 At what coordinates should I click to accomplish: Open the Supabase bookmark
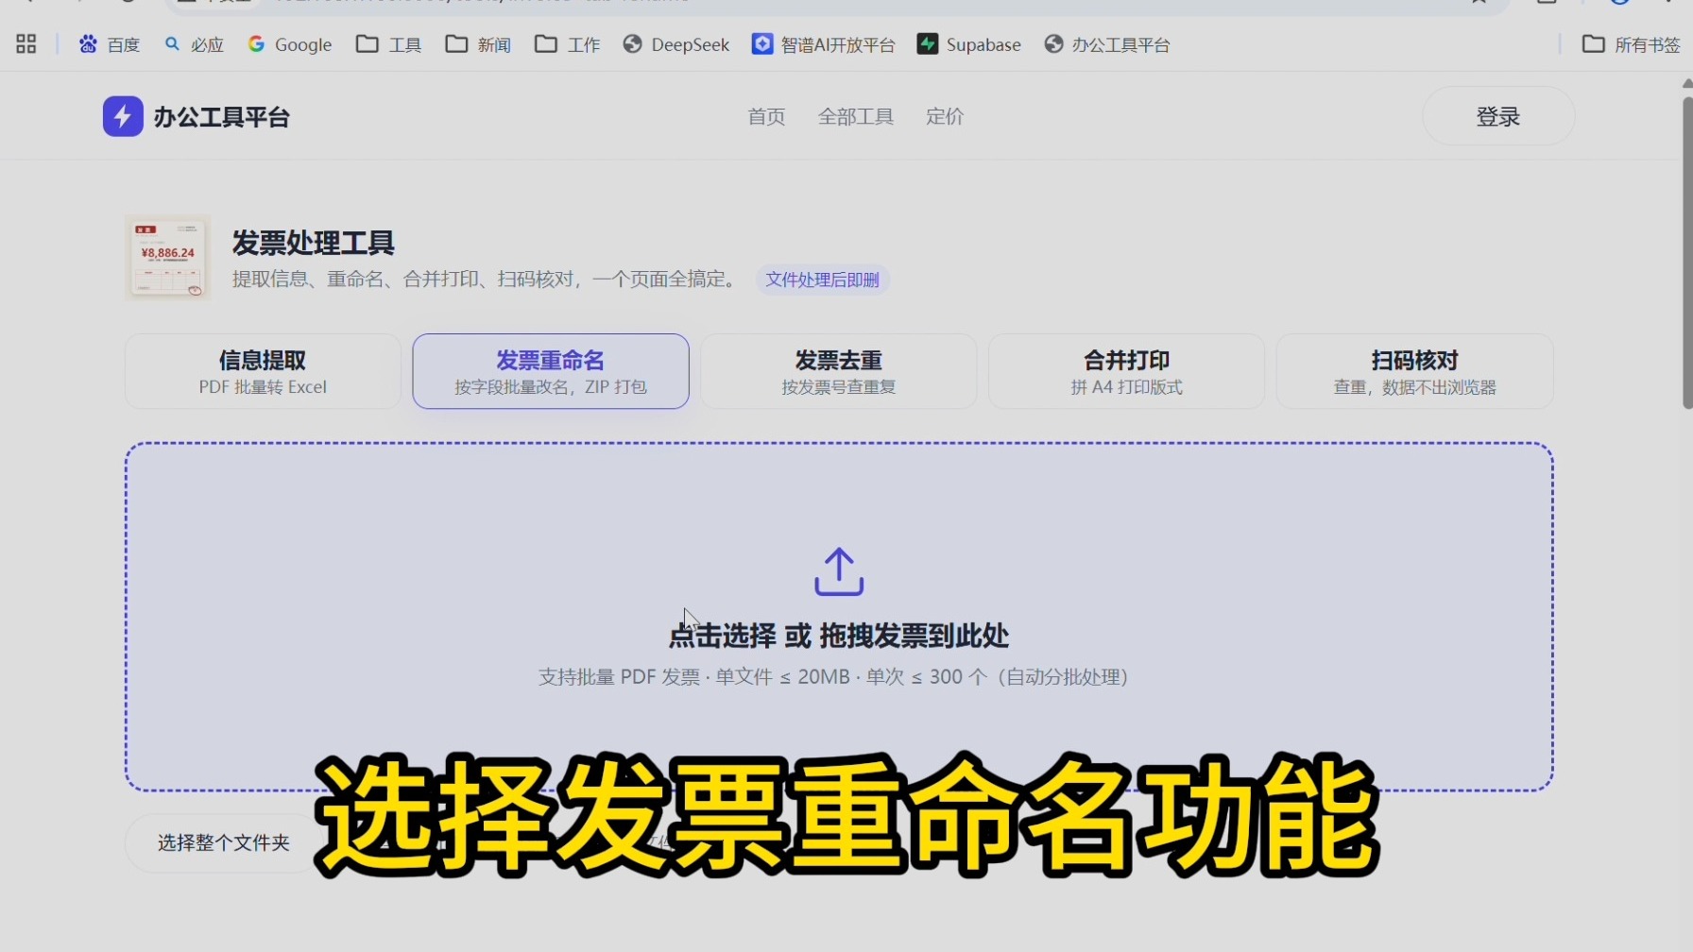point(969,44)
